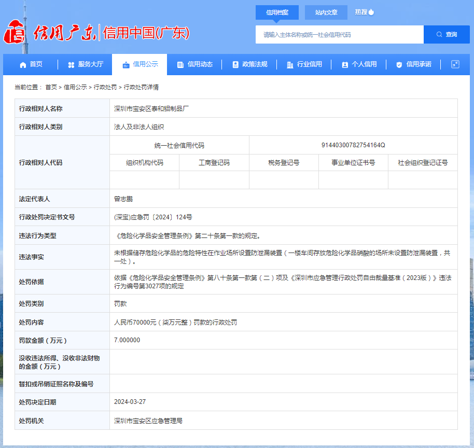Click the 罚款金额（万元） row label
Screen dimensions: 474x448
43,340
